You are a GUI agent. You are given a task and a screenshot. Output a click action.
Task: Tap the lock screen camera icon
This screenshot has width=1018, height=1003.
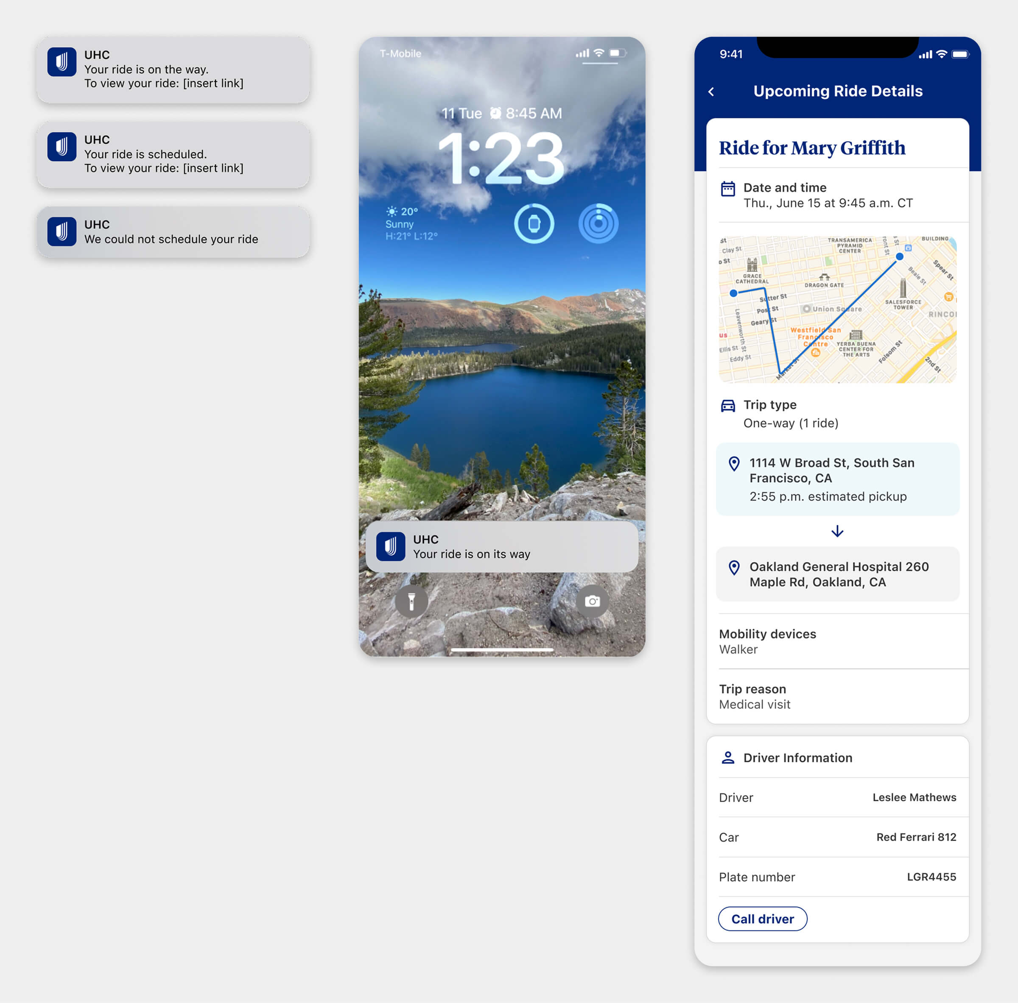click(x=592, y=601)
